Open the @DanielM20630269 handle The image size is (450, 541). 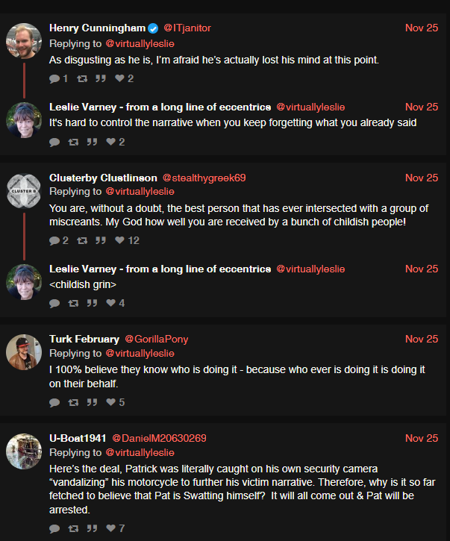click(159, 438)
